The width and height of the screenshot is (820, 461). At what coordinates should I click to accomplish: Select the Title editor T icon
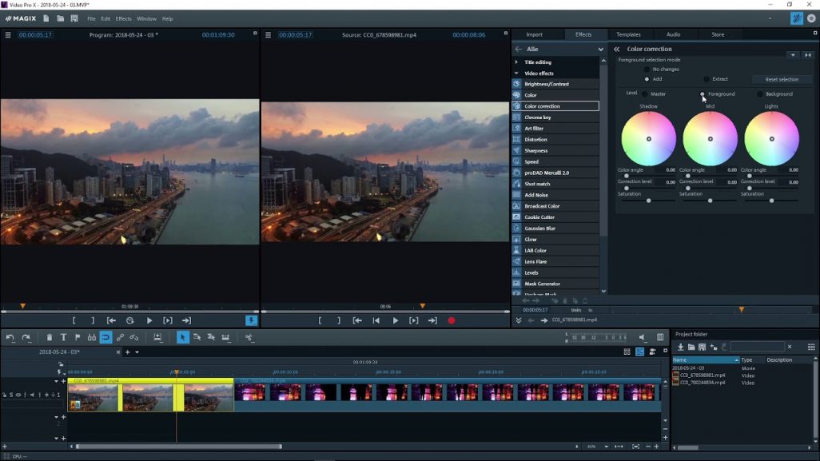(x=63, y=338)
